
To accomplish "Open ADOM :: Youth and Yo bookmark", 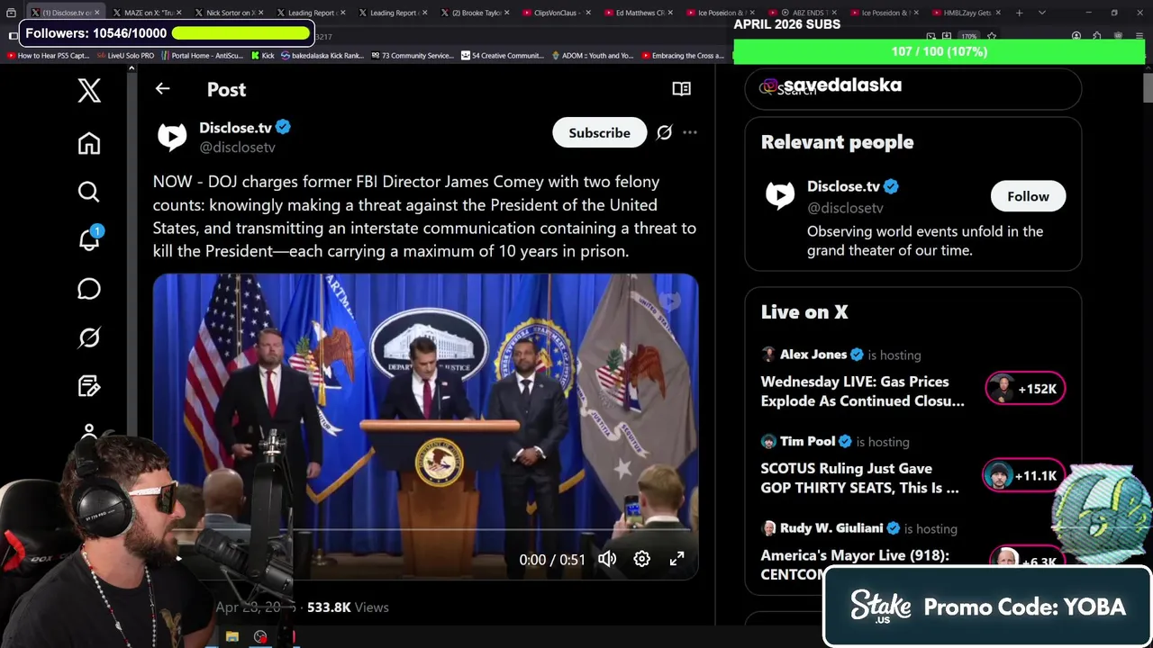I will (592, 56).
